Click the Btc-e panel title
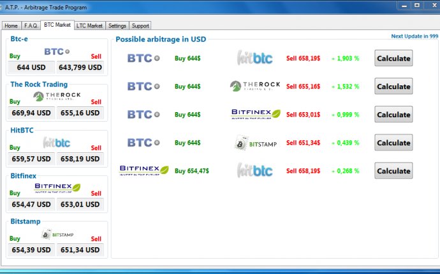Image resolution: width=440 pixels, height=274 pixels. pyautogui.click(x=19, y=39)
